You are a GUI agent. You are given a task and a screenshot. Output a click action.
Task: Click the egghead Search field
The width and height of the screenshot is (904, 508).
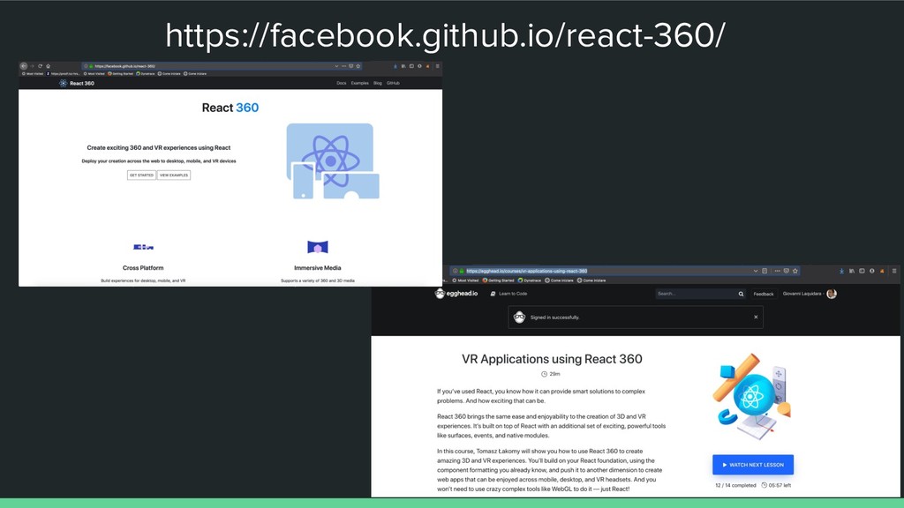[x=695, y=294]
